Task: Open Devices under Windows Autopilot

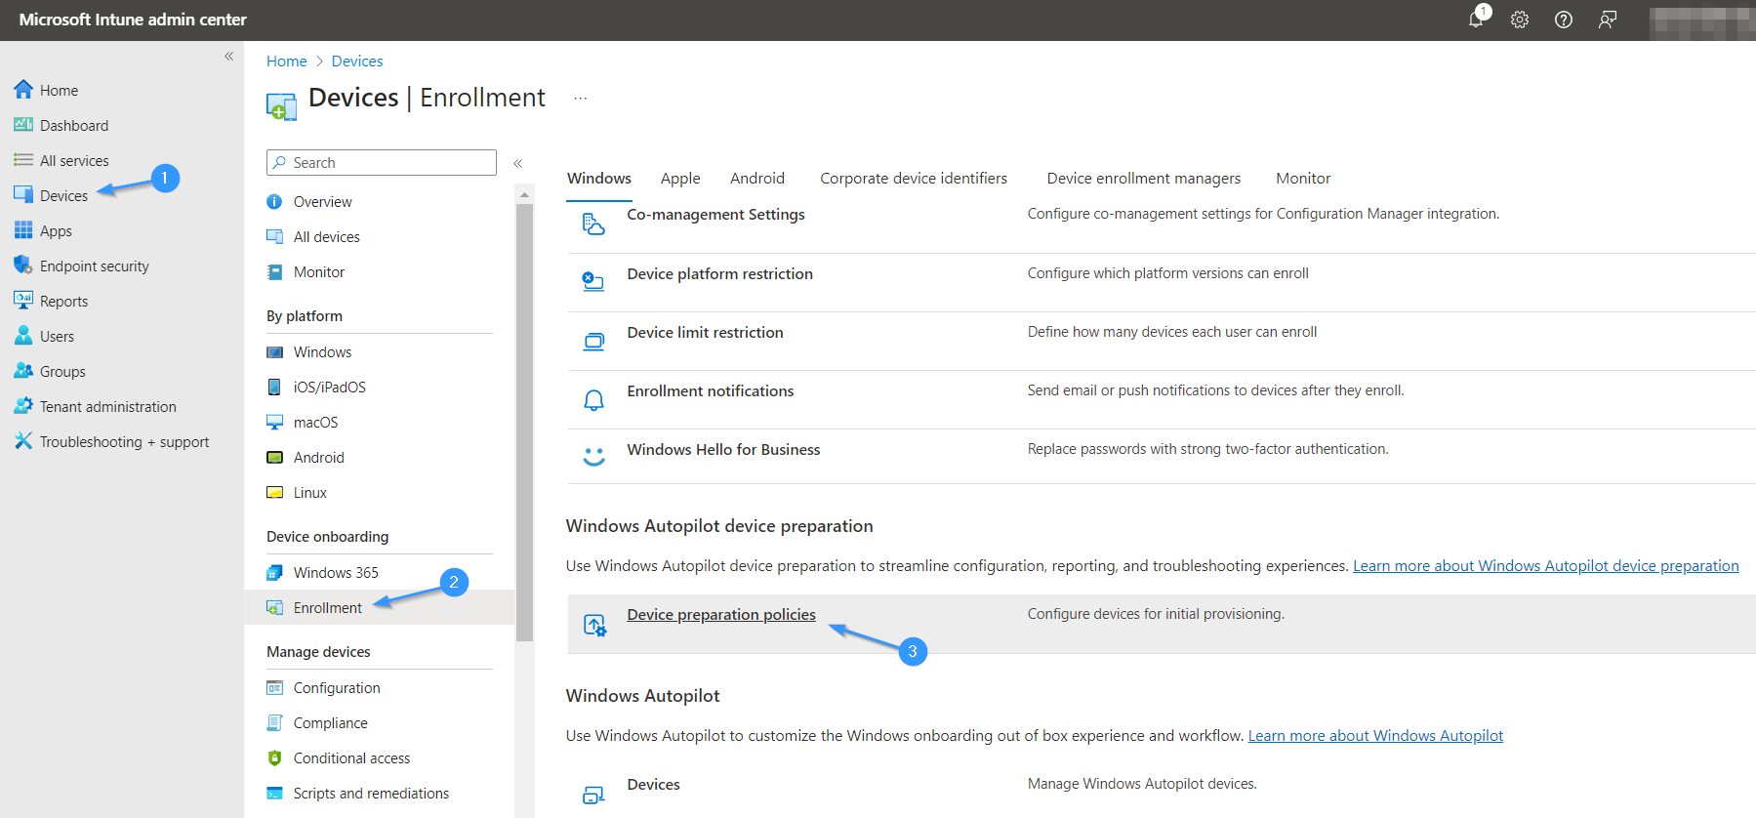Action: (653, 784)
